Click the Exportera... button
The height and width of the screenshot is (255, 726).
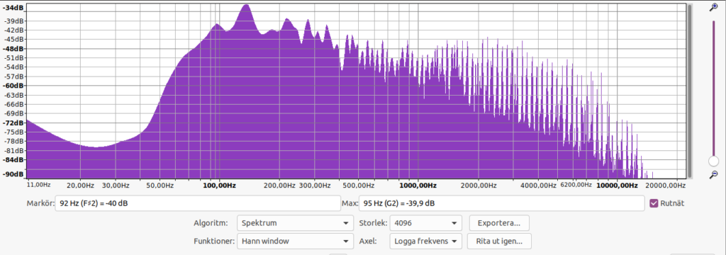499,223
